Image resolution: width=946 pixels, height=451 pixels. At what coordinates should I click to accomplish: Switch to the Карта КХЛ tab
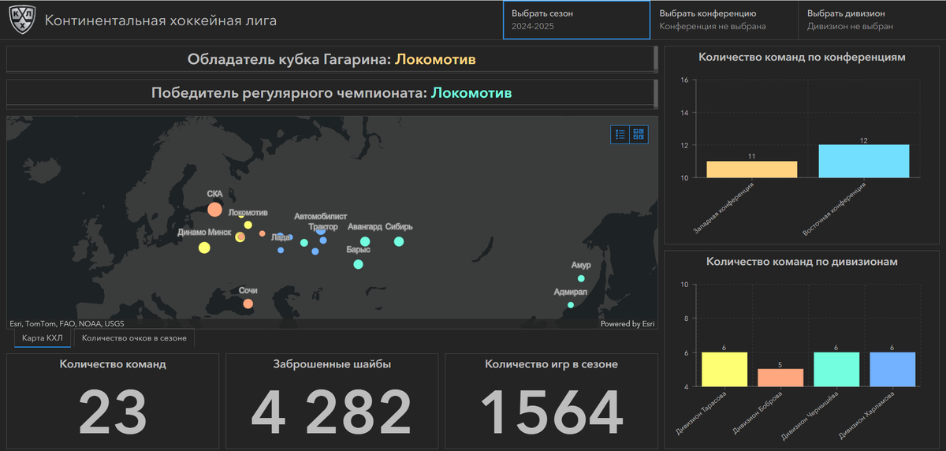pyautogui.click(x=43, y=338)
